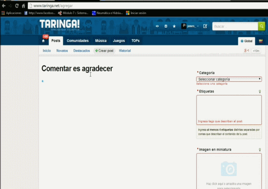The height and width of the screenshot is (189, 268).
Task: Click the country flag icon
Action: click(x=261, y=41)
